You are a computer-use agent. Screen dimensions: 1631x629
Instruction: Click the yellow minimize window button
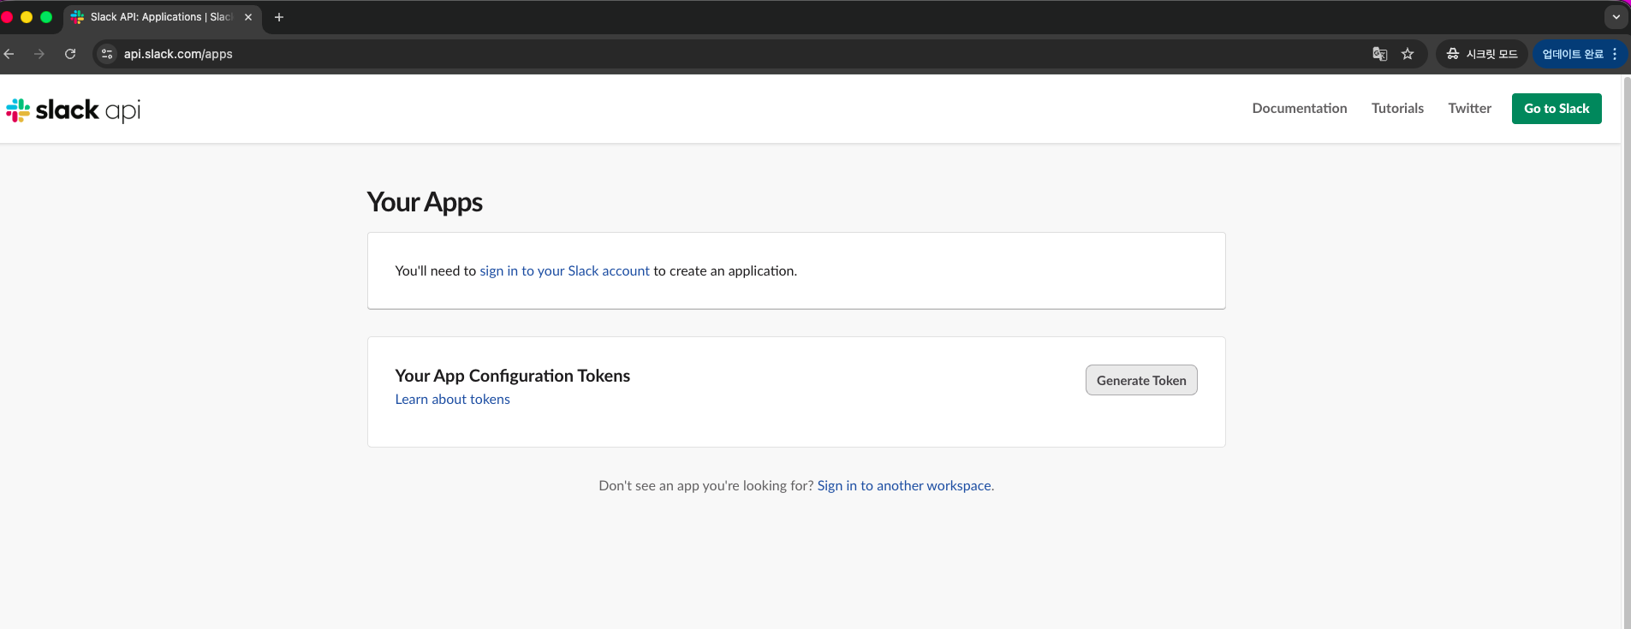pyautogui.click(x=27, y=17)
